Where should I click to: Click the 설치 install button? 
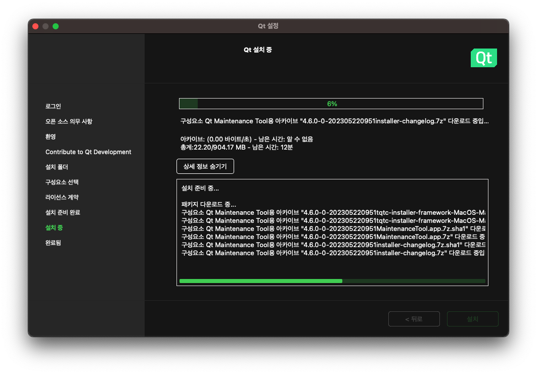pos(472,319)
